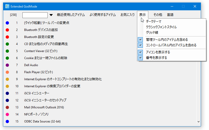
Task: Click the navy icon beside row 12
Action: [7, 101]
